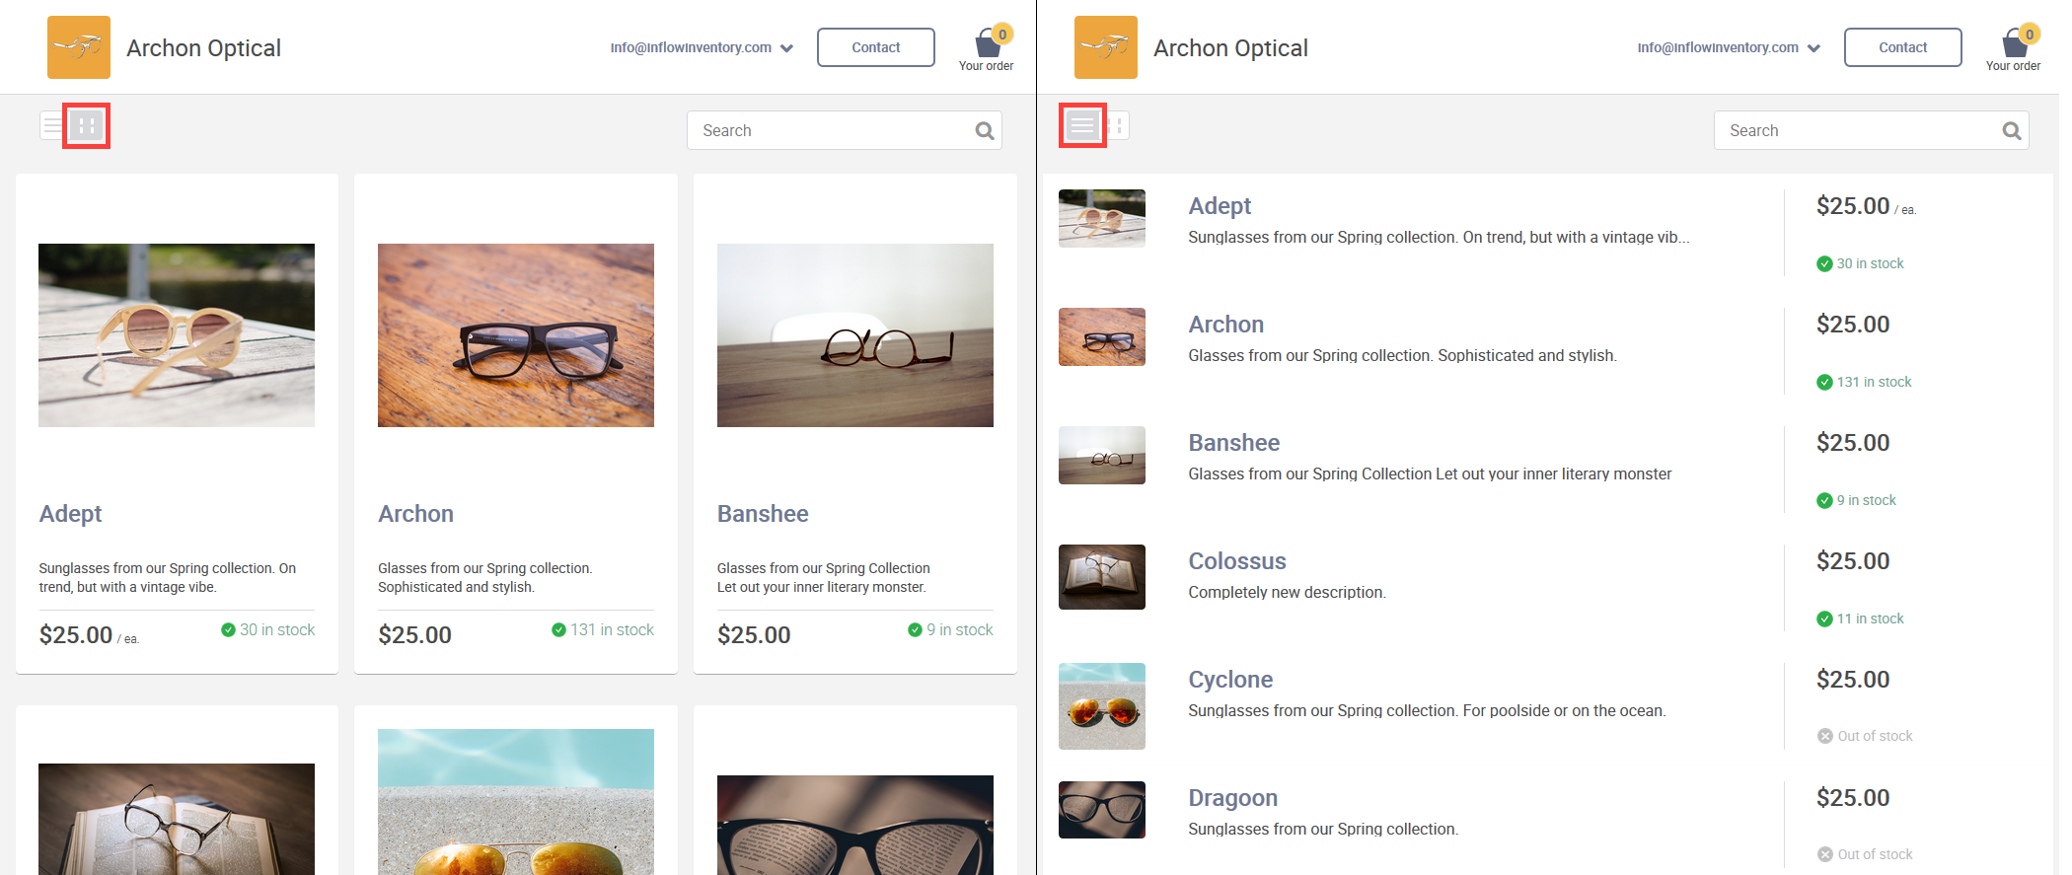This screenshot has height=875, width=2072.
Task: Click Colossus thumbnail in list view
Action: point(1102,577)
